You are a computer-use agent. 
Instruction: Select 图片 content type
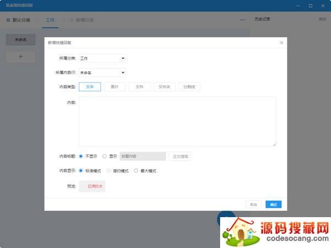coord(115,87)
